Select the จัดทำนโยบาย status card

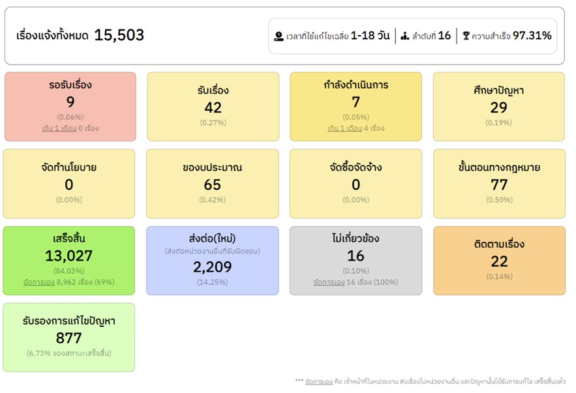[x=69, y=183]
